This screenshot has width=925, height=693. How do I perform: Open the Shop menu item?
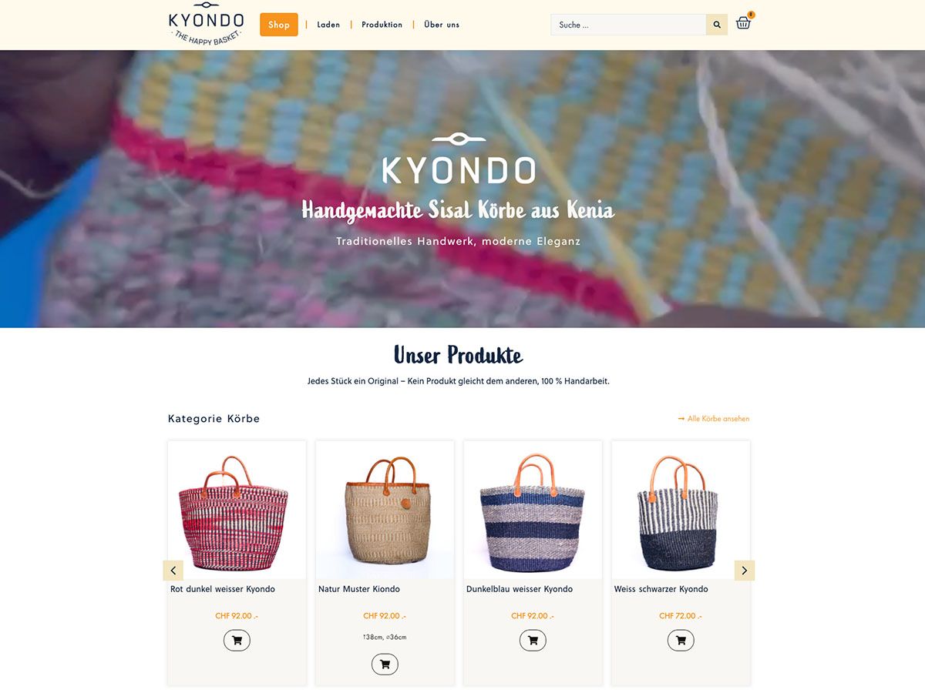[279, 25]
